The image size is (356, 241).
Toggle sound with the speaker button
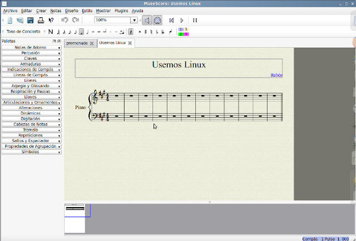point(147,21)
